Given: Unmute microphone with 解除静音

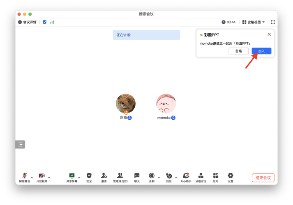Looking at the screenshot, I should coord(25,178).
